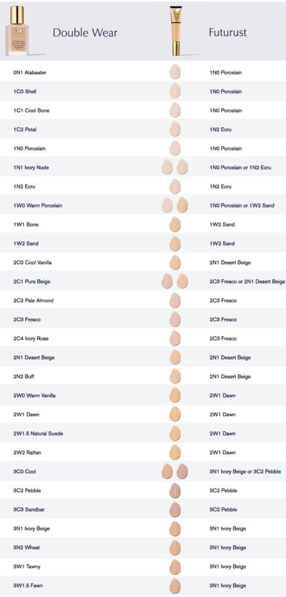Click the 1C2 Petal color swatch

(x=175, y=129)
